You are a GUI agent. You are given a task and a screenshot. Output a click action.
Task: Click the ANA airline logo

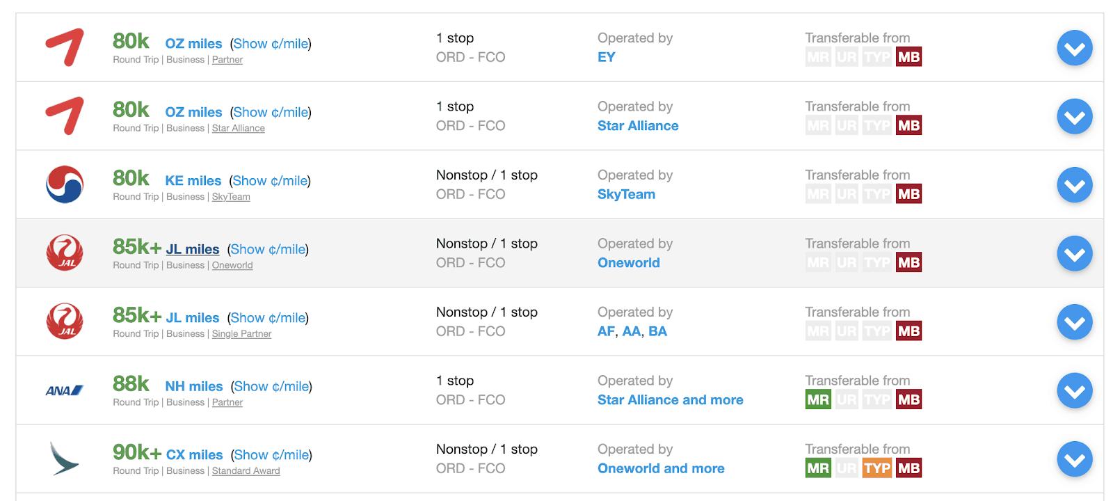coord(65,390)
